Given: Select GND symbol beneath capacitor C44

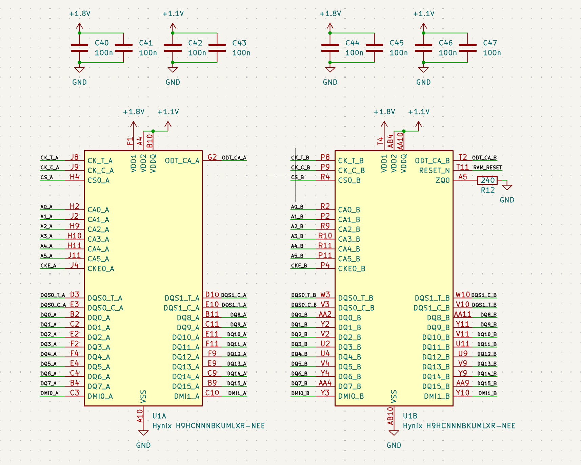Looking at the screenshot, I should coord(330,70).
